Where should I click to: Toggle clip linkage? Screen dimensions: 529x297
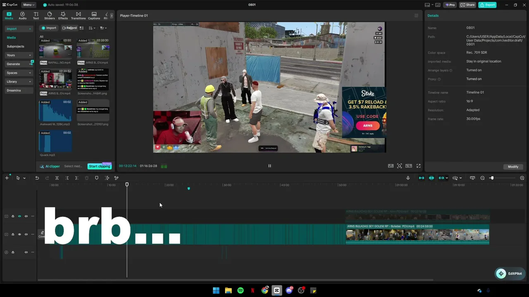pyautogui.click(x=441, y=178)
